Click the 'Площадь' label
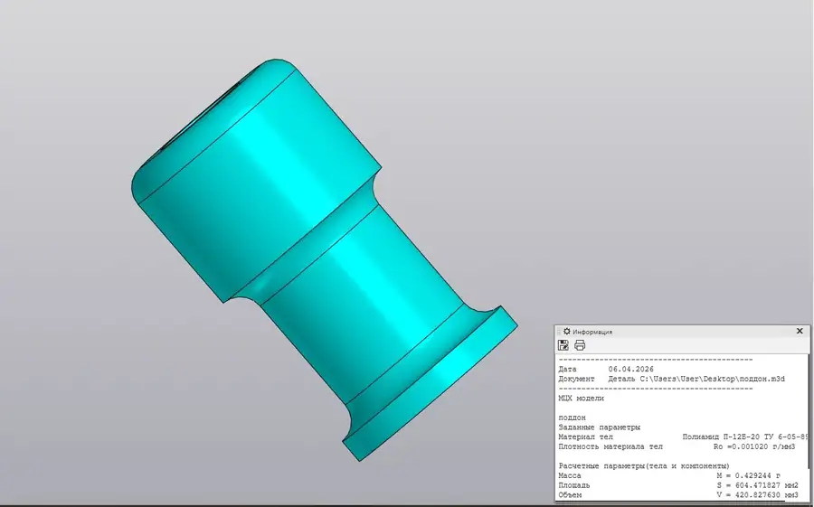The height and width of the screenshot is (507, 814). point(574,485)
